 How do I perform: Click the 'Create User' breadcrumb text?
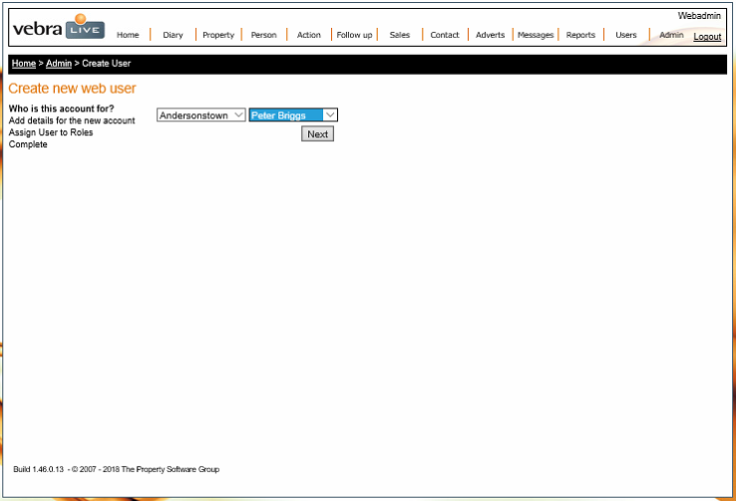pos(107,64)
